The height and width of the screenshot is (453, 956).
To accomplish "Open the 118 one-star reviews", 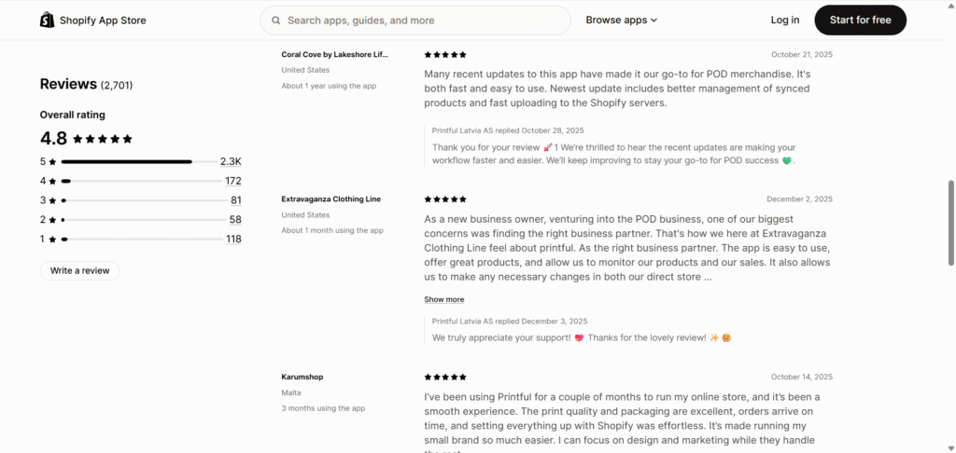I will pos(232,240).
